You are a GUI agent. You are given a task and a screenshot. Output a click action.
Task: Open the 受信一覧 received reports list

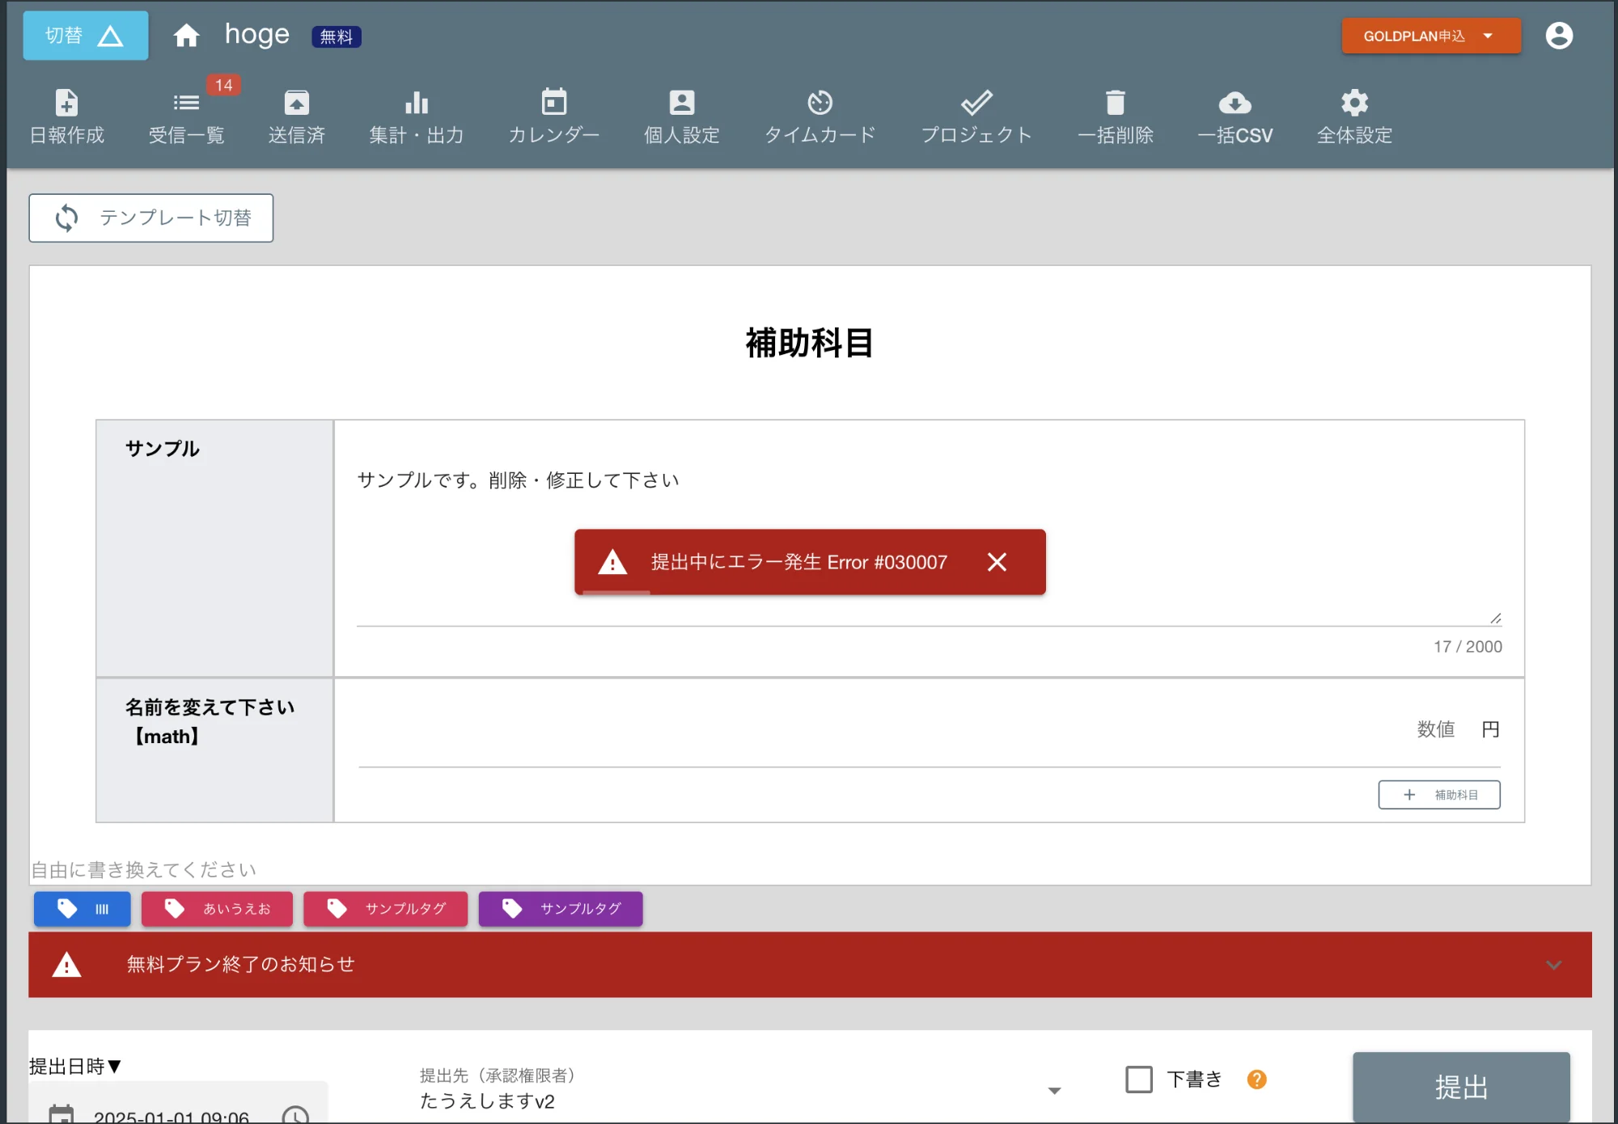[x=185, y=116]
